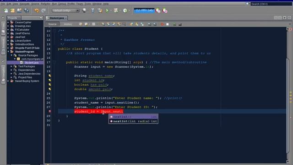This screenshot has width=293, height=165.
Task: Open the Navigate menu
Action: click(x=24, y=4)
